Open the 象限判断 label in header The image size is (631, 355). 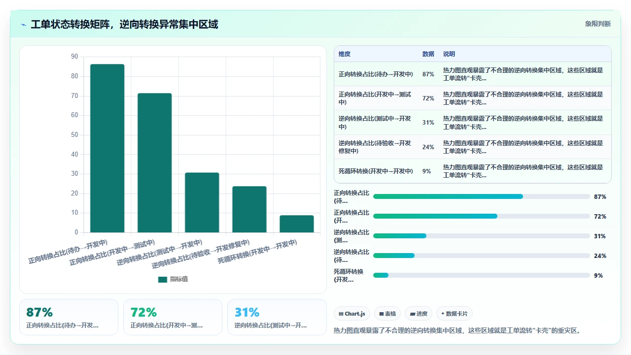coord(598,24)
